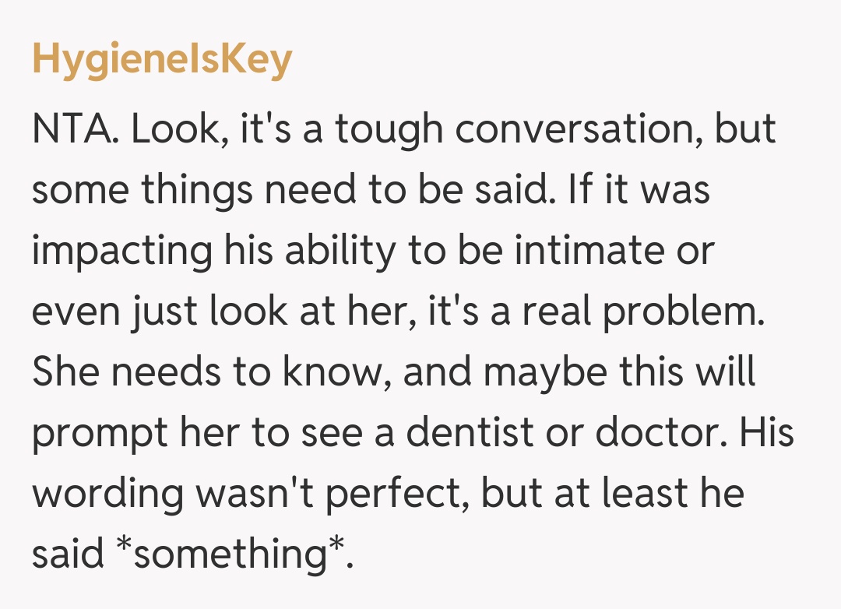Click the "NTA." verdict text
This screenshot has height=609, width=841.
pos(75,129)
